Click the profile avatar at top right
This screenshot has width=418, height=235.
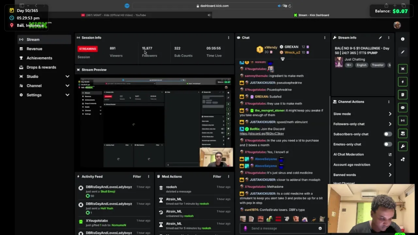pos(397,25)
